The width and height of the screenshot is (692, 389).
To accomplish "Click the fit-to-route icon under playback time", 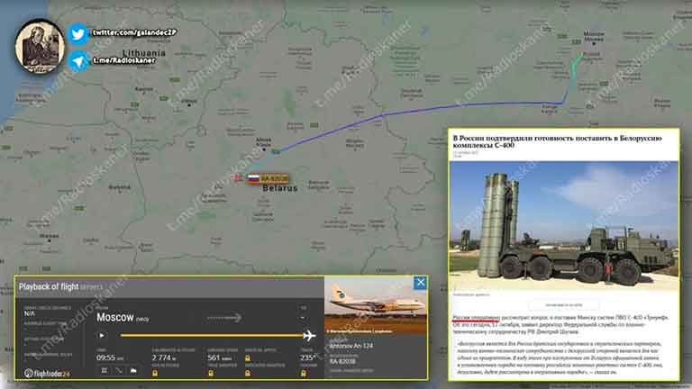I will [105, 370].
